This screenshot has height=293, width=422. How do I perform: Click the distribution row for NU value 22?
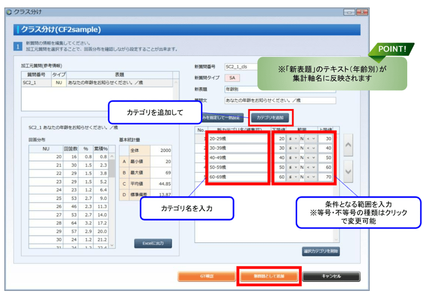pyautogui.click(x=69, y=173)
